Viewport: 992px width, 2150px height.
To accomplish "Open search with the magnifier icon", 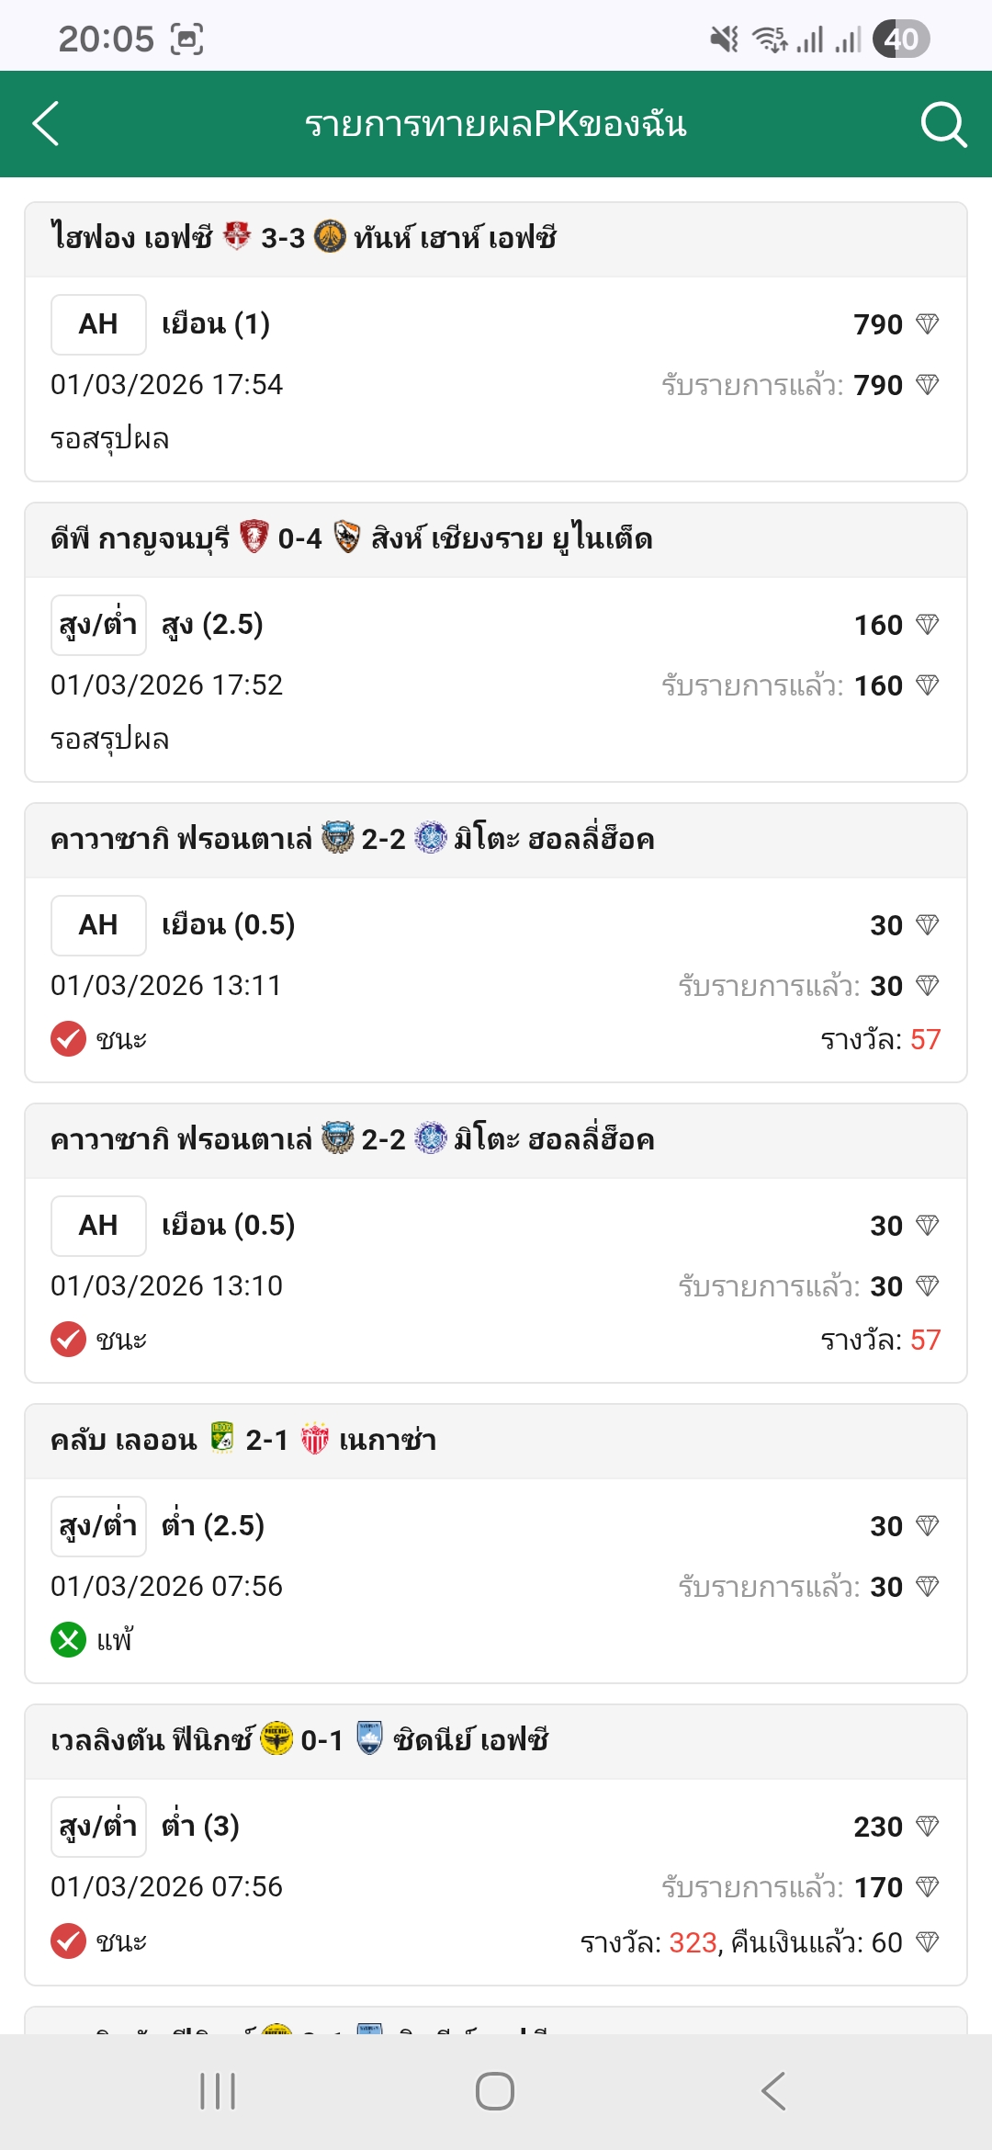I will coord(943,124).
